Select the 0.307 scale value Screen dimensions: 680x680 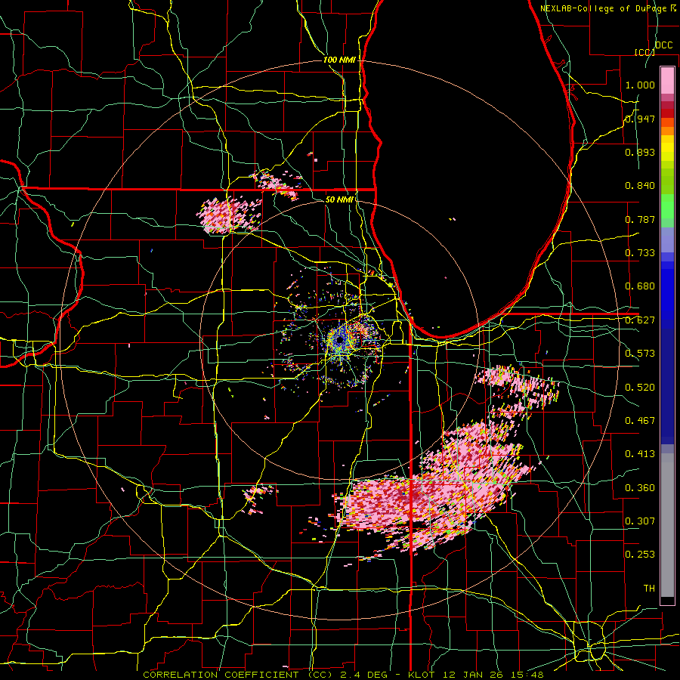point(640,521)
